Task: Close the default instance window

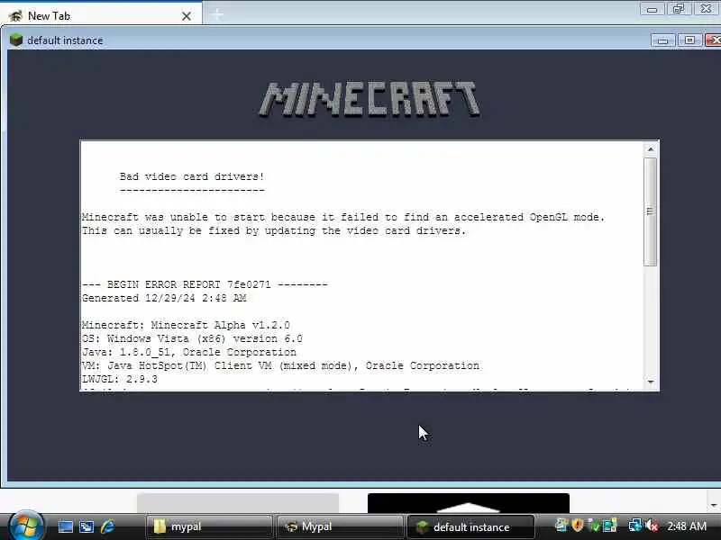Action: [713, 40]
